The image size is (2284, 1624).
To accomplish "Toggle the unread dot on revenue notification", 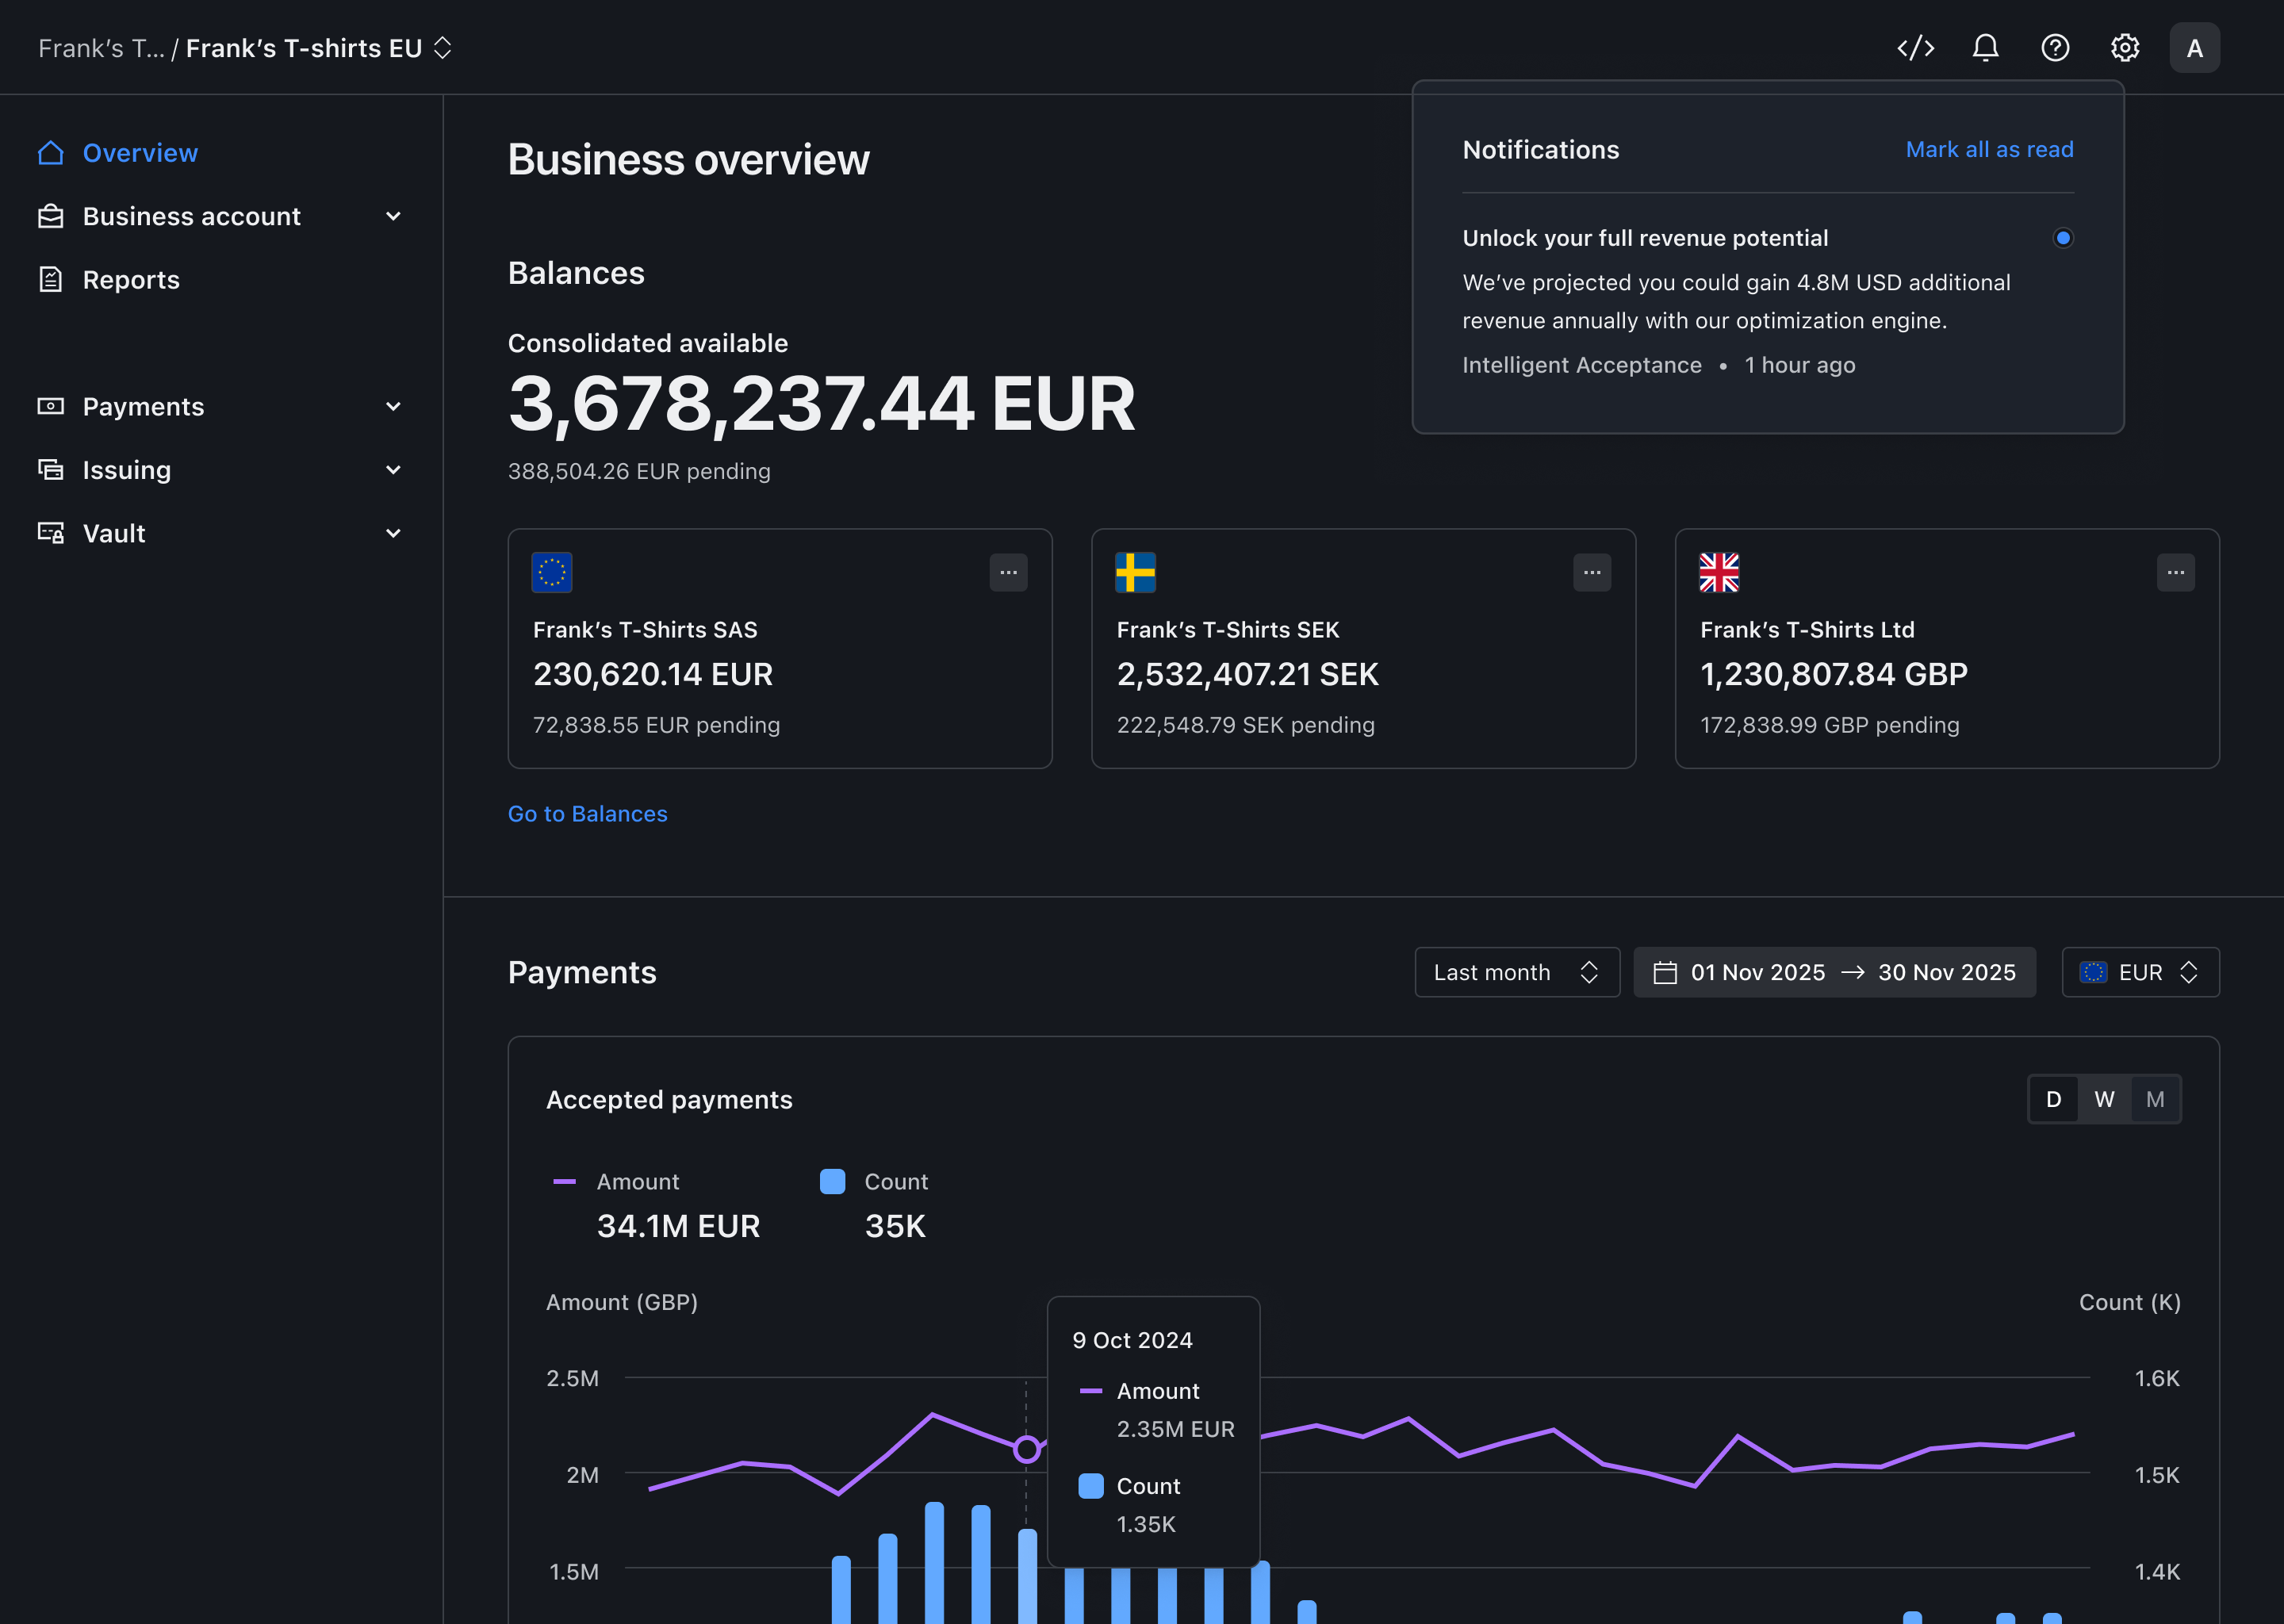I will (x=2062, y=238).
